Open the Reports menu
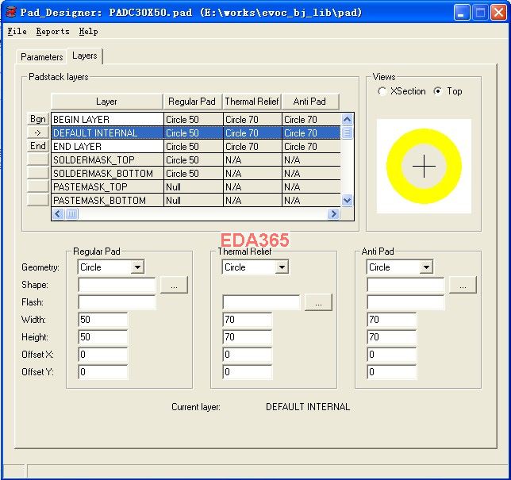 pos(53,31)
